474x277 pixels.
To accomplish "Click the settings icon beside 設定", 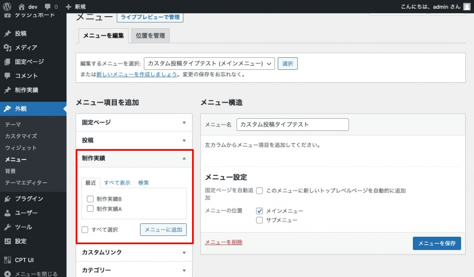I will [7, 241].
